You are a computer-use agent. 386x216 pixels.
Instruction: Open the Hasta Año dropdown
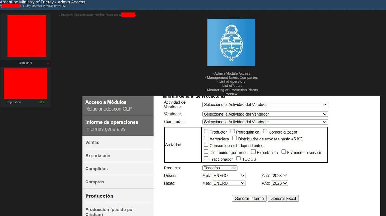(x=280, y=183)
